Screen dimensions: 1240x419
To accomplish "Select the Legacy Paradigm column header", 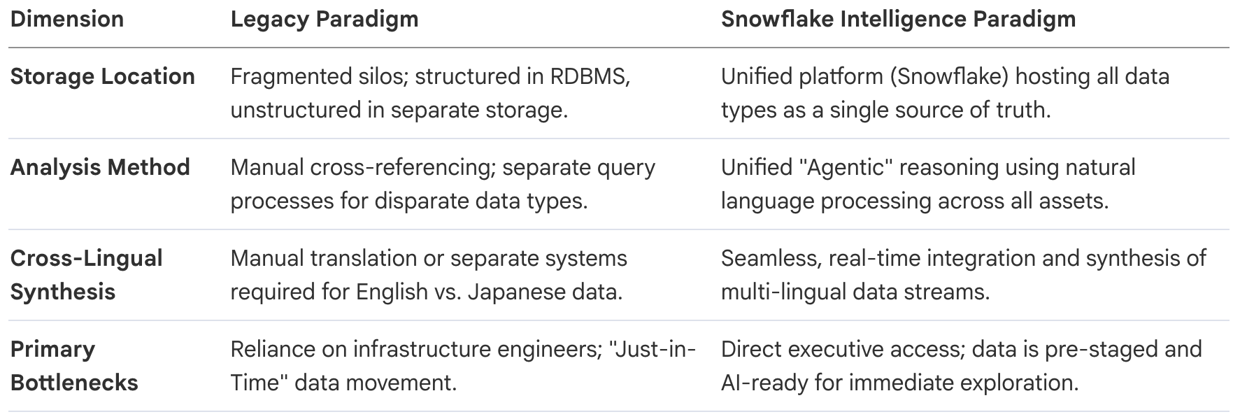I will coord(325,20).
